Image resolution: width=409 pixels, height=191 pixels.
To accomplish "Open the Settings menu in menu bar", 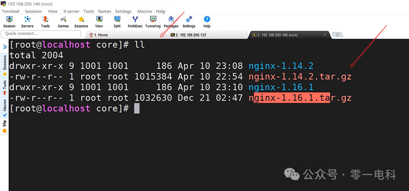I will tap(123, 11).
